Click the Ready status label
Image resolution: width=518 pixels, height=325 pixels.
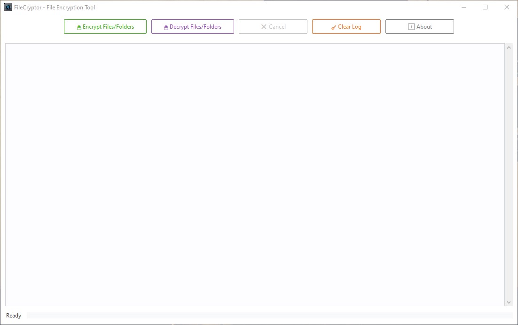coord(13,315)
